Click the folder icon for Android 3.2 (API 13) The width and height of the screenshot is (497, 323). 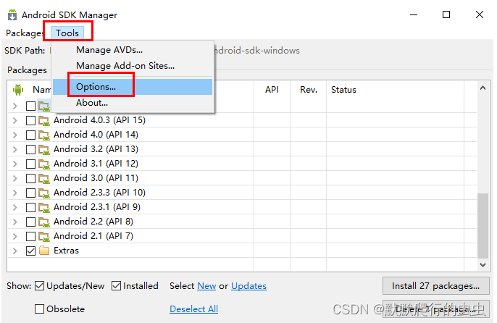coord(44,149)
